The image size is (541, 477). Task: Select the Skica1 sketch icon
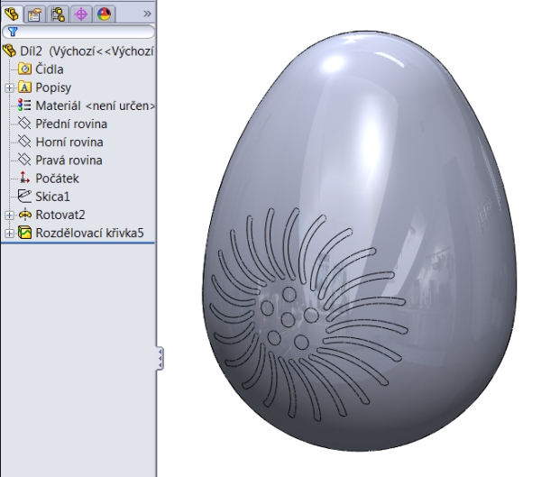[25, 197]
